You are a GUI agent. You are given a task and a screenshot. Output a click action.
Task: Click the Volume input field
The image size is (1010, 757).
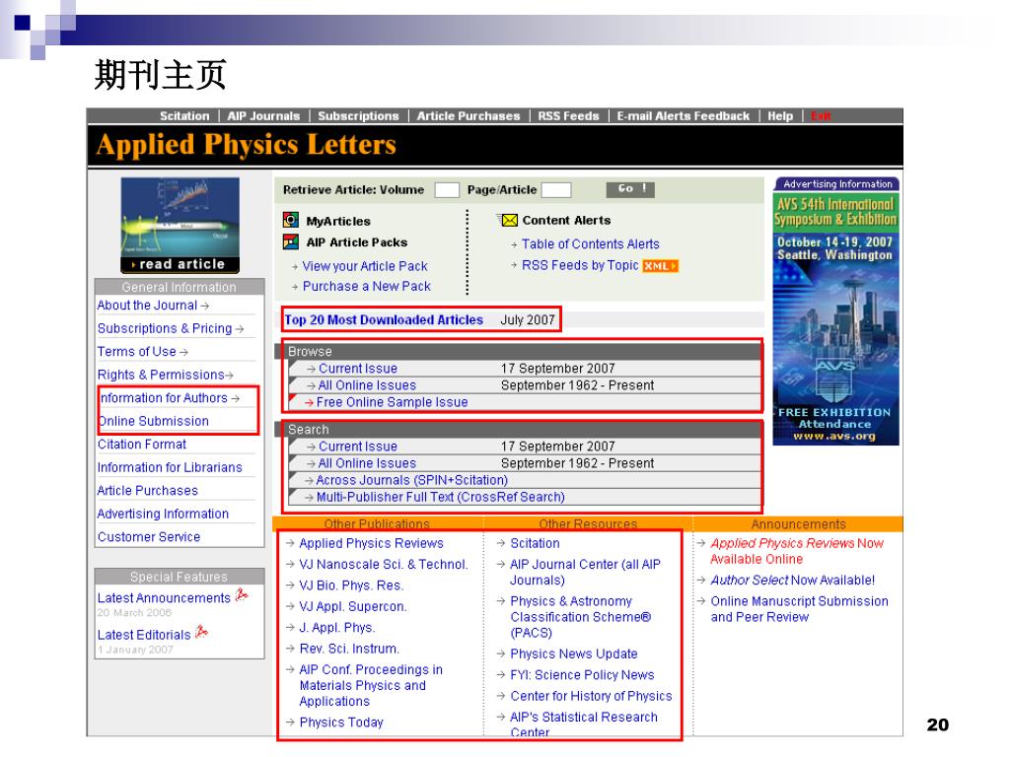447,190
